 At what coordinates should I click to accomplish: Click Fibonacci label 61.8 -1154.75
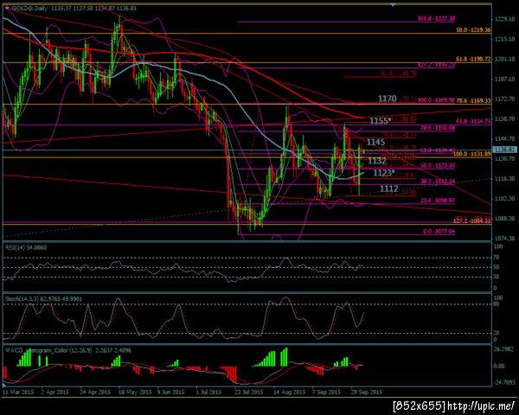(x=474, y=121)
